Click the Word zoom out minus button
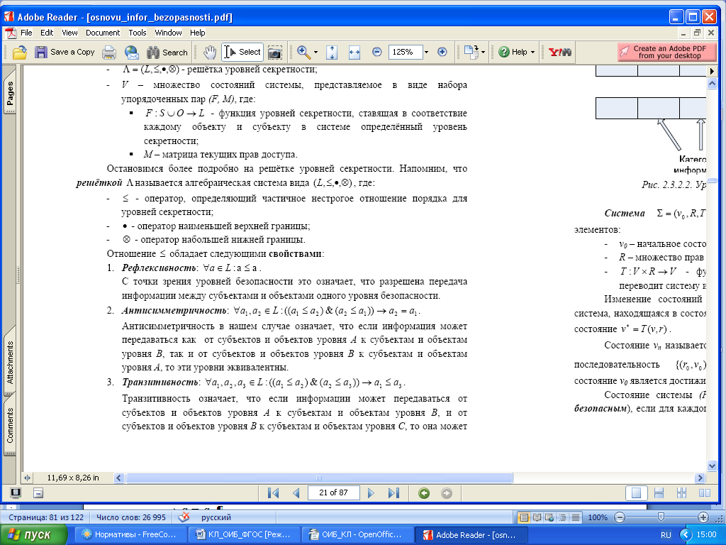The width and height of the screenshot is (726, 545). pos(620,517)
